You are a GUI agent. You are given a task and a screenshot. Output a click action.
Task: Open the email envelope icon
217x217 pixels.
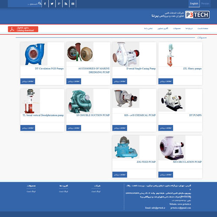click(73, 4)
